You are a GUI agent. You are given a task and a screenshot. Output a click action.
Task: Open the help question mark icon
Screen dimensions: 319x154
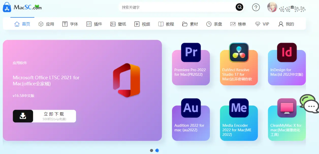pyautogui.click(x=256, y=7)
